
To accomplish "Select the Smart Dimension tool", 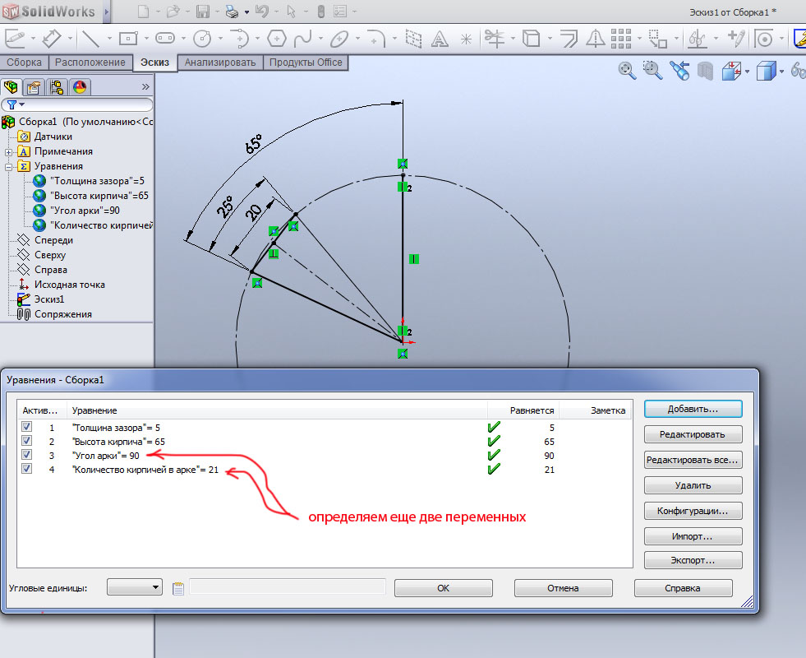I will coord(52,39).
